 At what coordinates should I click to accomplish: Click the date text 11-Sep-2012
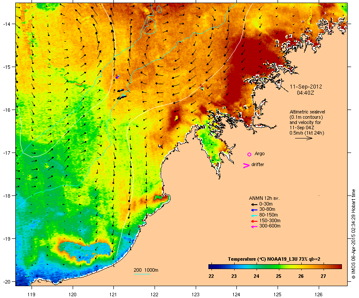pos(306,87)
